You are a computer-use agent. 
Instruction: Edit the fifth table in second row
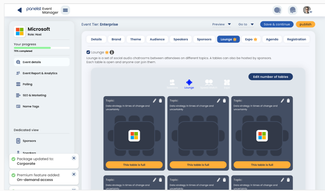tap(219, 180)
